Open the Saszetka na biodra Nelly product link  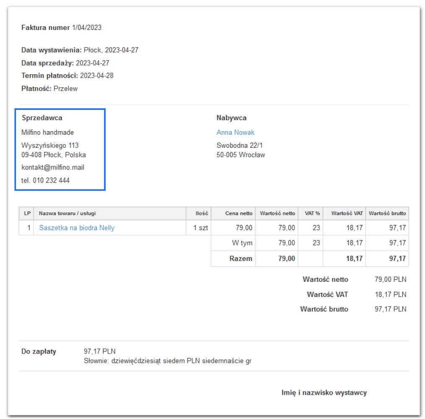77,228
